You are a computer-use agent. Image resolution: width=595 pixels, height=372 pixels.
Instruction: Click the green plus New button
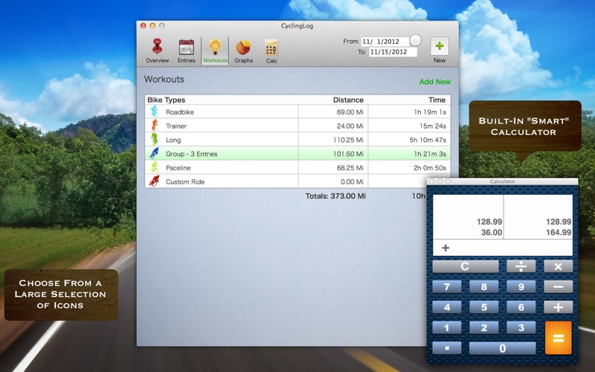click(440, 48)
